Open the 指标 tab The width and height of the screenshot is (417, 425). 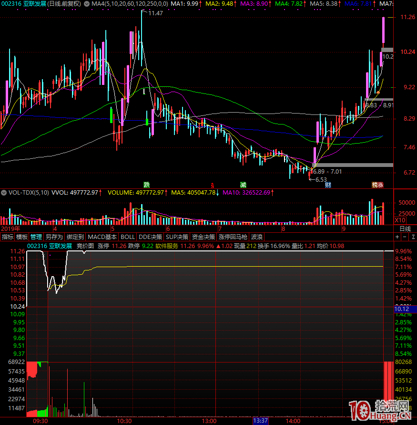[x=7, y=237]
